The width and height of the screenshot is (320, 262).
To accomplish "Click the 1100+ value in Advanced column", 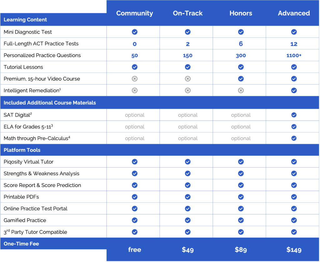I will (x=294, y=55).
